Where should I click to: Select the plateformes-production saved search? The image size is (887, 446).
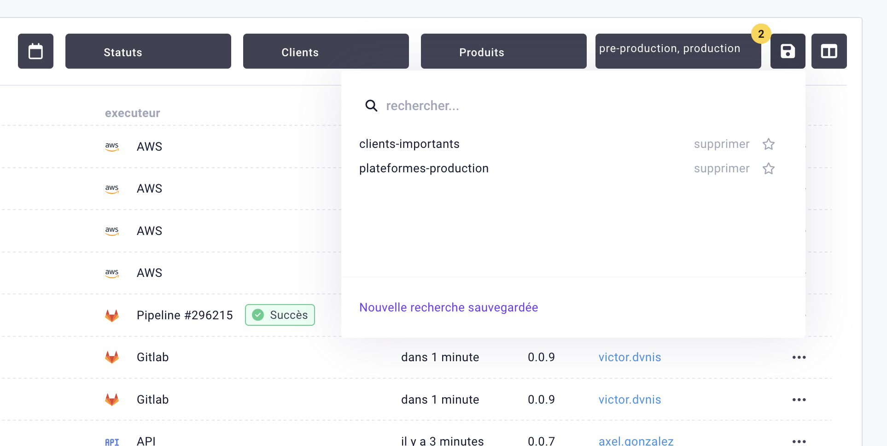[x=424, y=169]
